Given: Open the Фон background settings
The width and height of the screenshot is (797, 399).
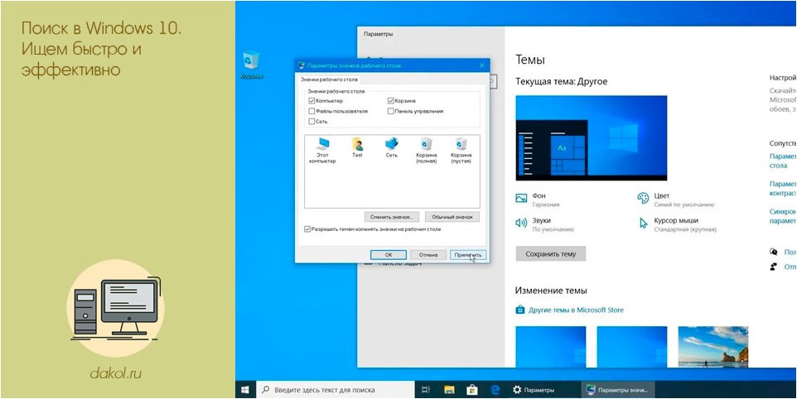Looking at the screenshot, I should [538, 199].
